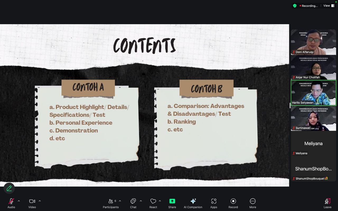Open the Chat panel

[133, 203]
